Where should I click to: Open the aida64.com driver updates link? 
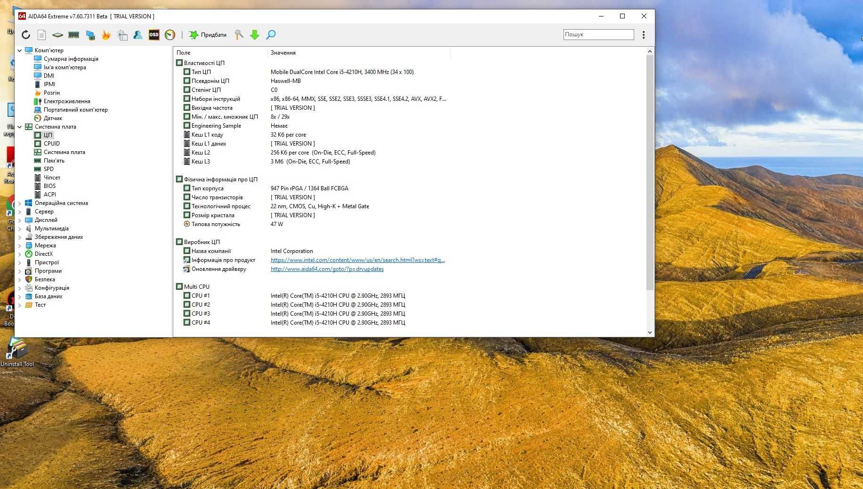[x=327, y=269]
